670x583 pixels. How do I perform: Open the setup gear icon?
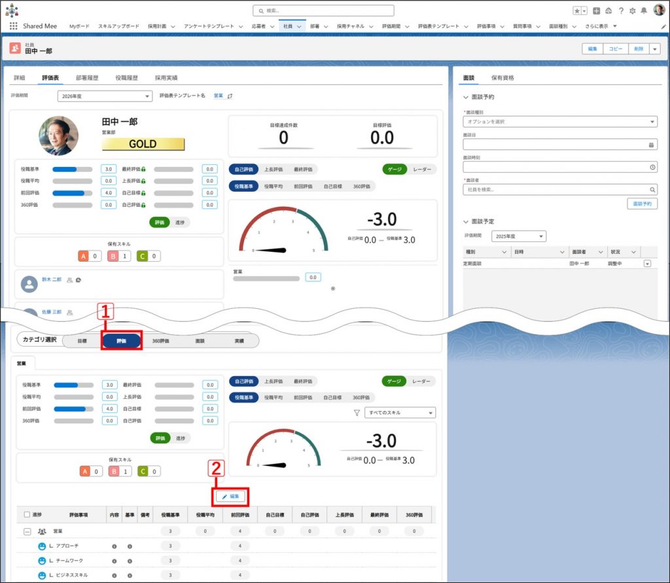pos(632,11)
